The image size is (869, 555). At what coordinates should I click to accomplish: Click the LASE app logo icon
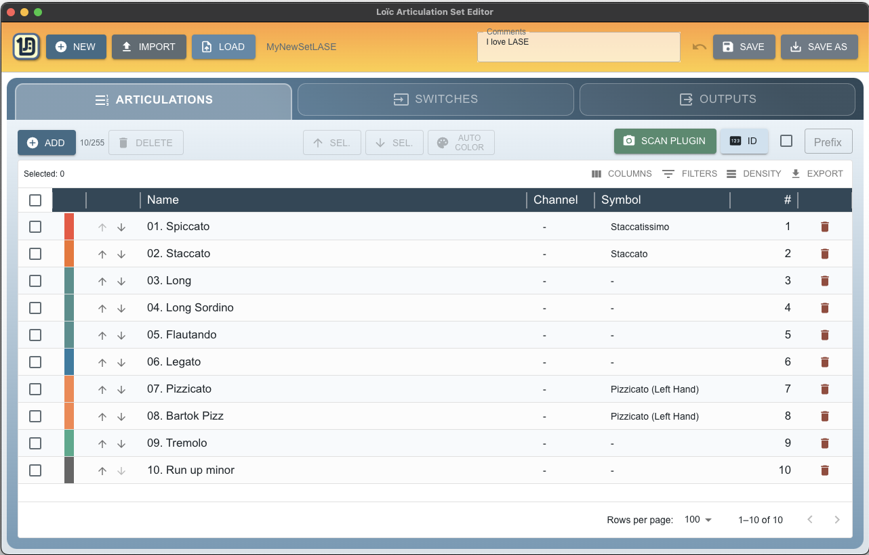26,47
